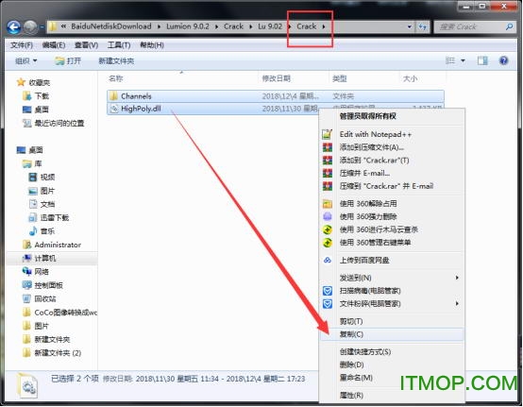Screen dimensions: 523x407
Task: Click the refresh button beside address bar
Action: pos(423,26)
